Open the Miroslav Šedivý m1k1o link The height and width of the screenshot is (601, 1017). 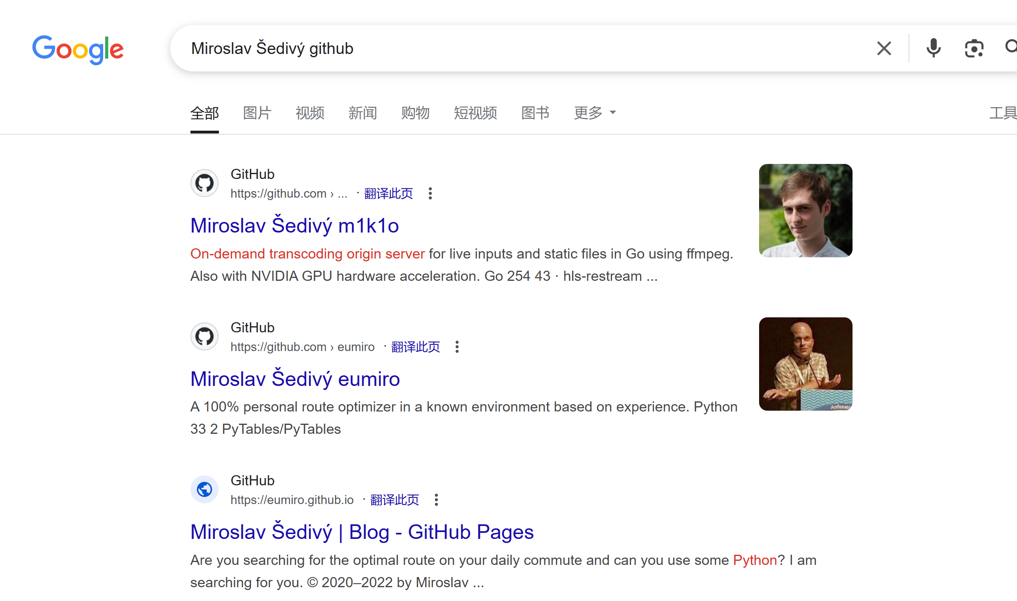tap(294, 226)
